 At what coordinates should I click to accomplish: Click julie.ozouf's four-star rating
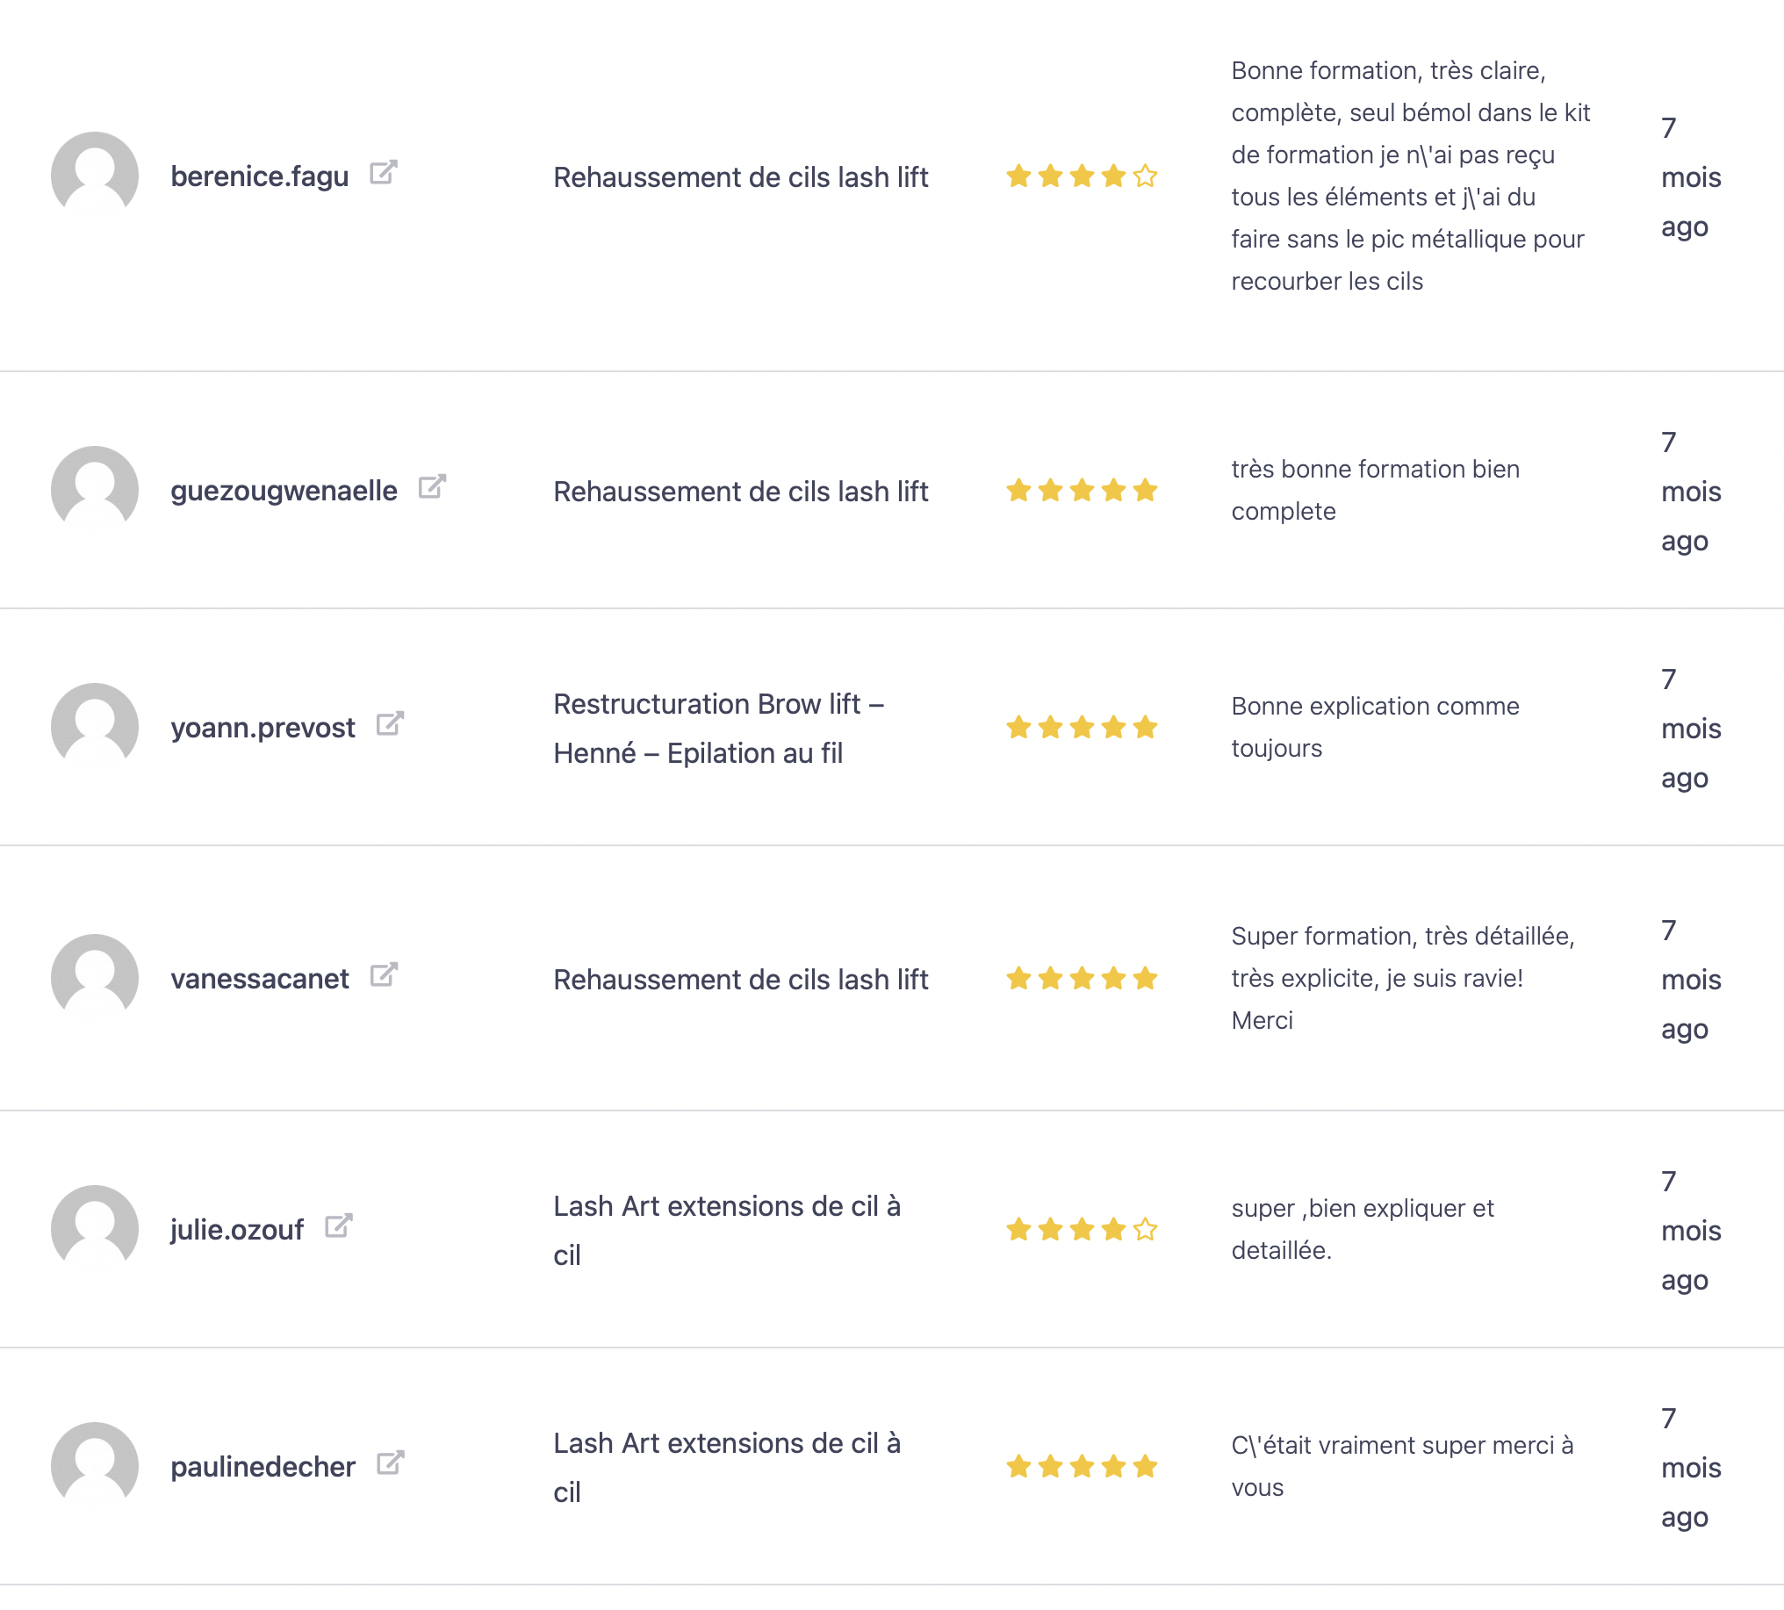[1081, 1230]
